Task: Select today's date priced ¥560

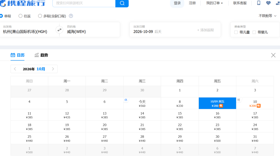Action: 142,103
